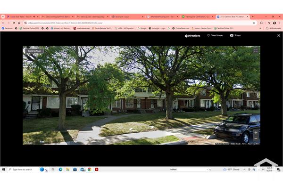Expand street view to fullscreen
This screenshot has width=283, height=186.
coord(256,51)
